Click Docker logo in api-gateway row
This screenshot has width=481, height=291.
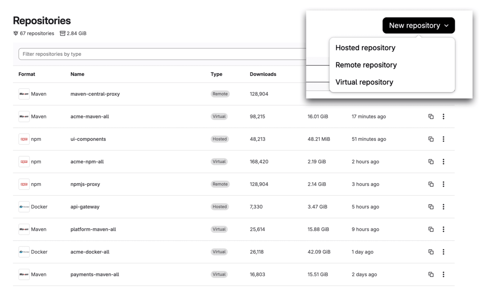[24, 207]
